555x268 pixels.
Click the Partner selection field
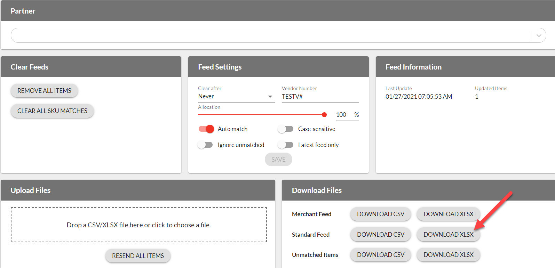[x=268, y=35]
